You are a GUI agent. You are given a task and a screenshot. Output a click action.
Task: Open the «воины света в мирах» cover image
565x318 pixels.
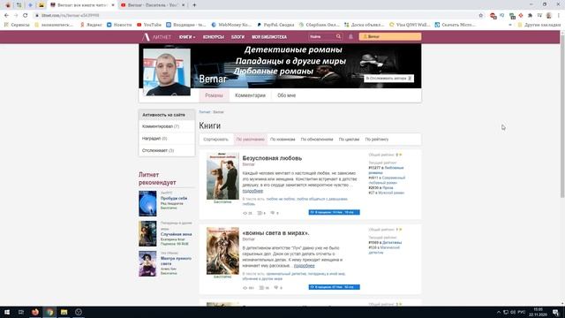point(222,251)
